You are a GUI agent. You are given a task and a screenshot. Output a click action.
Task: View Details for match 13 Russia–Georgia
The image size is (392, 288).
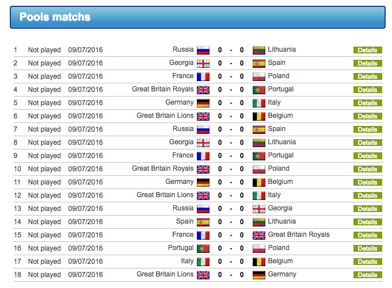pyautogui.click(x=367, y=209)
